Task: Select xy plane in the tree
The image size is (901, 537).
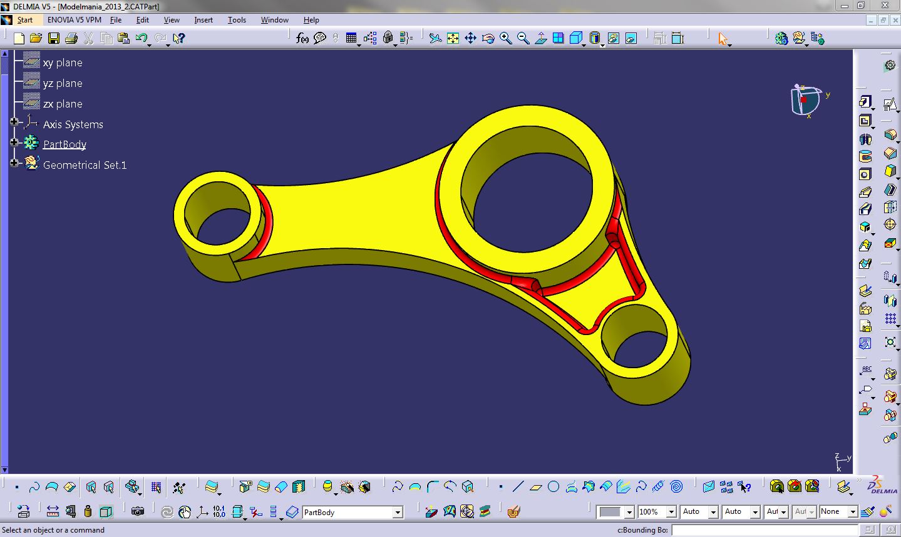Action: pyautogui.click(x=63, y=63)
